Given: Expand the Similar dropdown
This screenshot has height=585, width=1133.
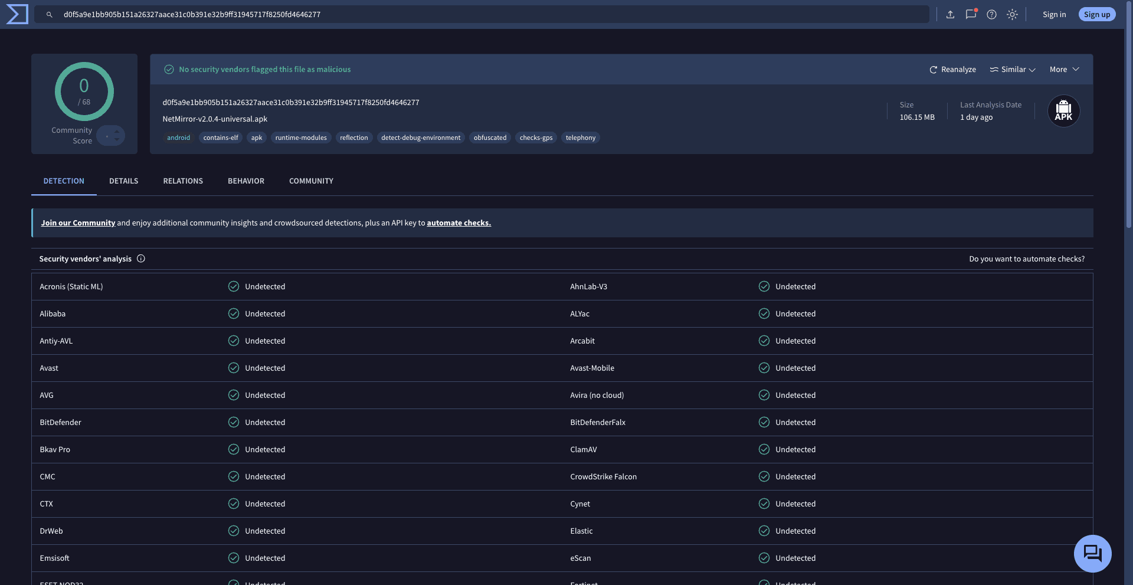Looking at the screenshot, I should [1013, 70].
